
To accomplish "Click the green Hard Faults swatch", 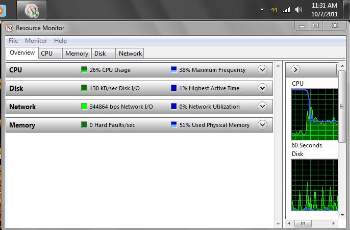I will point(84,124).
